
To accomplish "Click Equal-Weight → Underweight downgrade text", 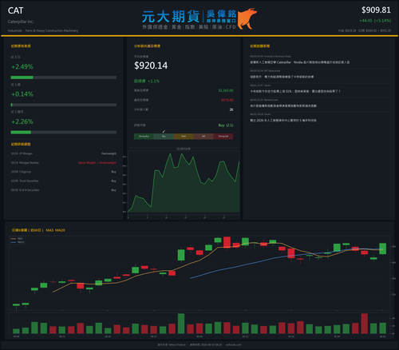I will point(97,162).
